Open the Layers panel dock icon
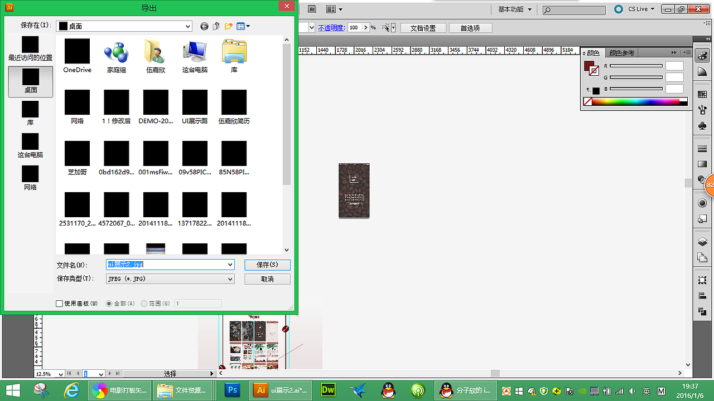 click(x=702, y=242)
